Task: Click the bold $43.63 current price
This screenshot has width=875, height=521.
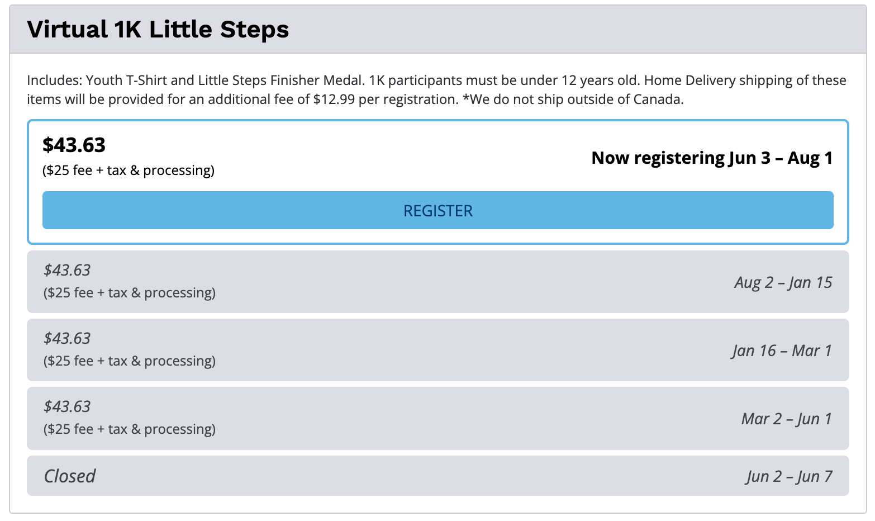Action: pyautogui.click(x=74, y=145)
